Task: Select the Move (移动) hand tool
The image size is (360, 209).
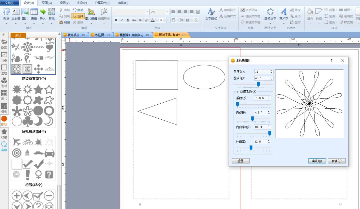Action: 78,10
